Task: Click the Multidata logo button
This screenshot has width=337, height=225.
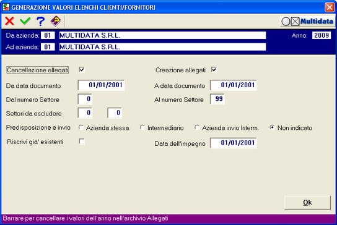Action: pos(307,21)
